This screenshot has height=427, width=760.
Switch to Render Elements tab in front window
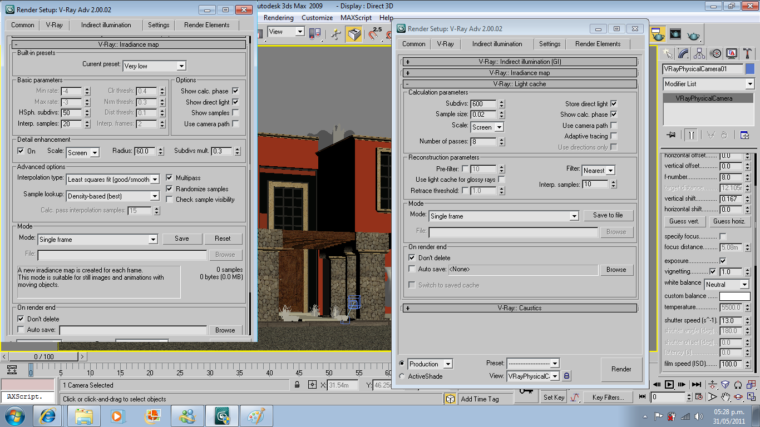click(597, 44)
